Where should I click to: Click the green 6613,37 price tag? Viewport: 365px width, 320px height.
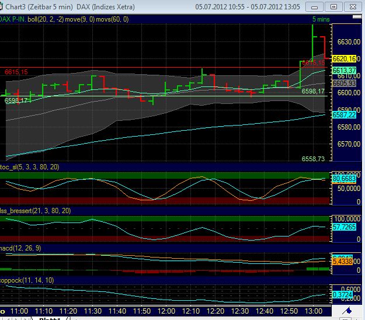point(344,70)
